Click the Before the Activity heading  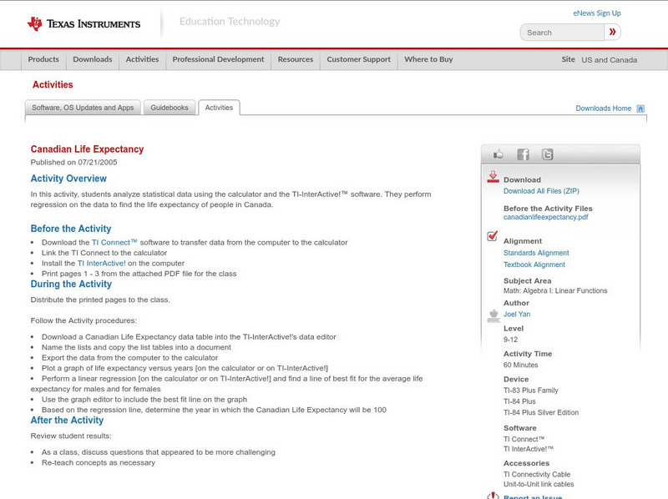pos(71,229)
